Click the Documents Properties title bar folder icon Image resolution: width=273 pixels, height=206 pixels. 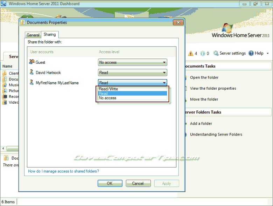(23, 22)
